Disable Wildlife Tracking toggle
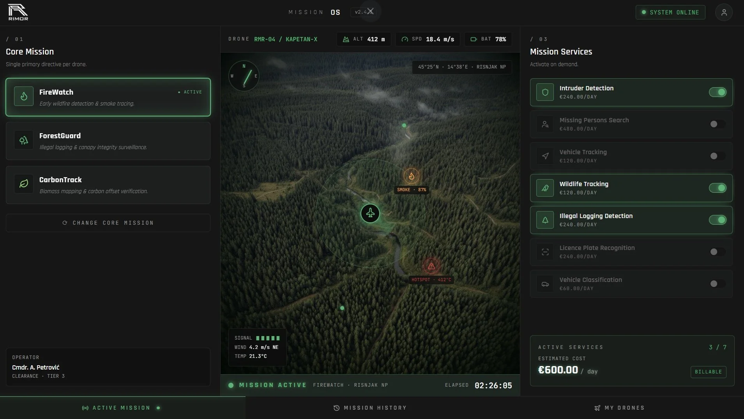Screen dimensions: 744x419 (717, 188)
